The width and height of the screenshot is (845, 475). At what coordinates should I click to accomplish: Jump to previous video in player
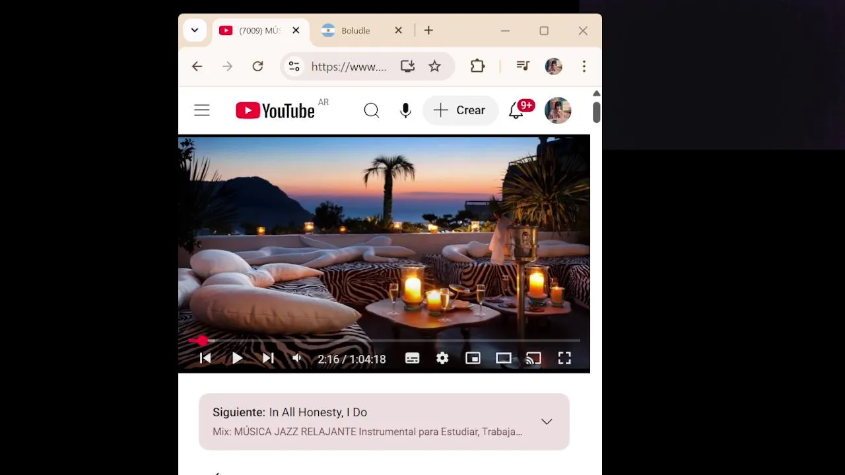[205, 358]
